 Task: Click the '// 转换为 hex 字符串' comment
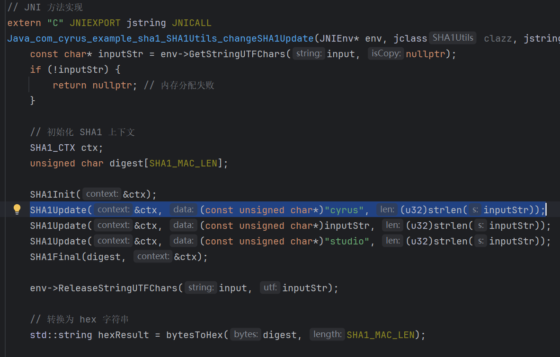point(79,319)
